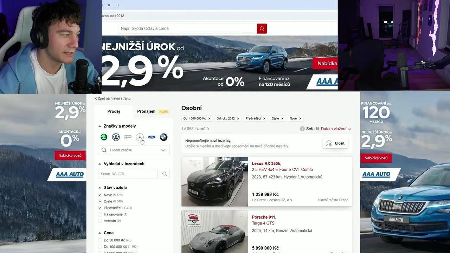The image size is (450, 253).
Task: Switch to the Prodej tab
Action: 114,111
